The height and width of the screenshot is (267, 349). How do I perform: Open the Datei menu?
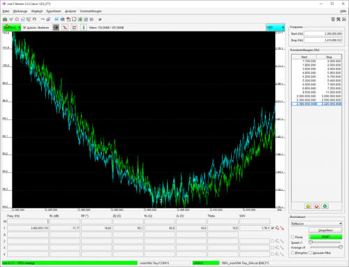click(x=6, y=11)
